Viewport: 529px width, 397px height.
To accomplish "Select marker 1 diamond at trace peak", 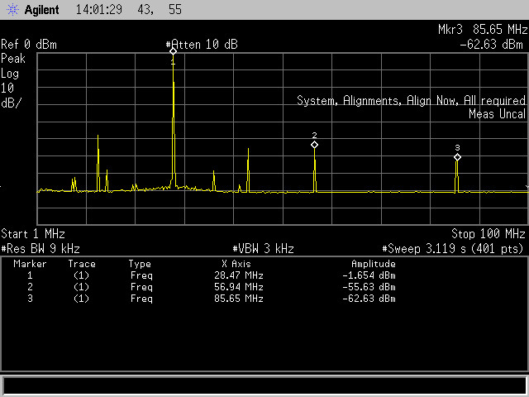I will 173,51.
